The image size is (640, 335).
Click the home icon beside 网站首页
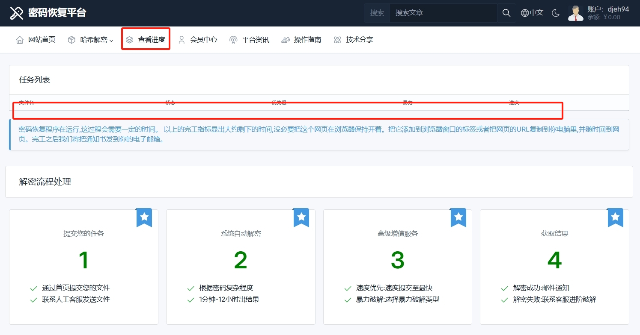20,40
